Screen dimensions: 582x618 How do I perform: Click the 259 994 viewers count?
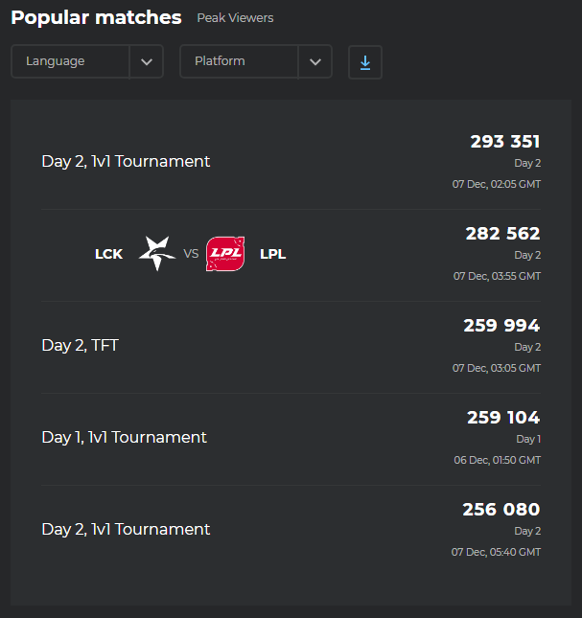pos(501,326)
